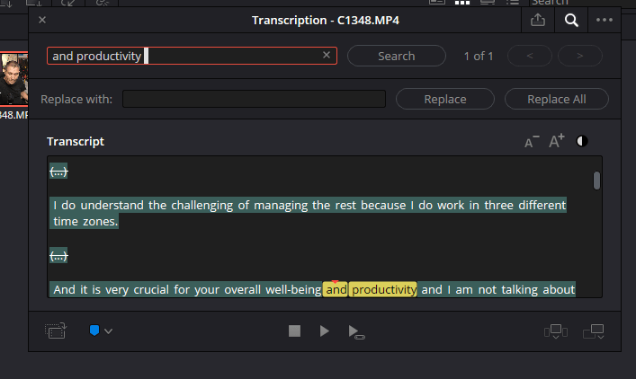Click the transcript scrollbar handle
The height and width of the screenshot is (379, 636).
click(x=596, y=181)
